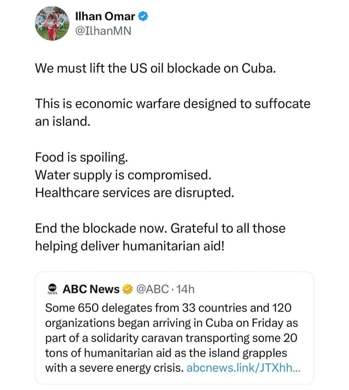Screen dimensions: 349x390
Task: Open the Ilhan Omar display name
Action: pos(105,16)
